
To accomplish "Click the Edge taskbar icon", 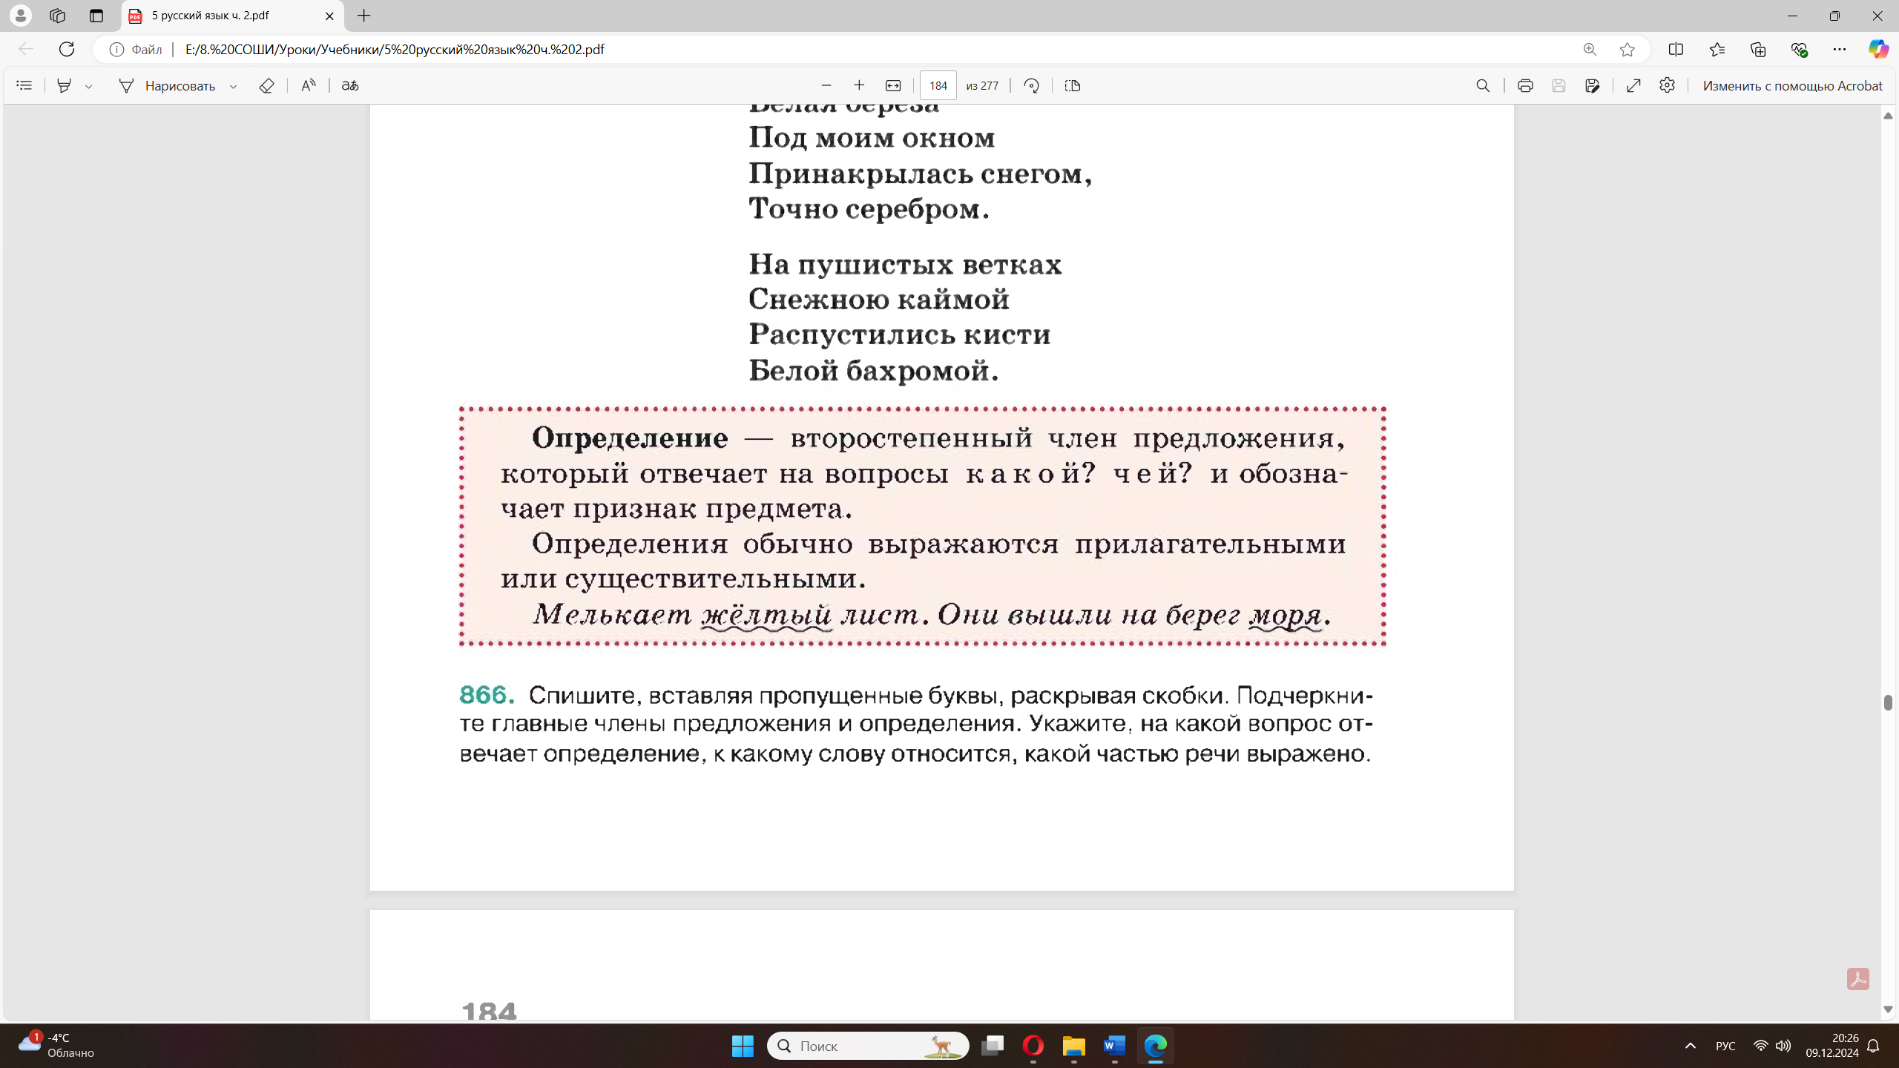I will coord(1156,1046).
